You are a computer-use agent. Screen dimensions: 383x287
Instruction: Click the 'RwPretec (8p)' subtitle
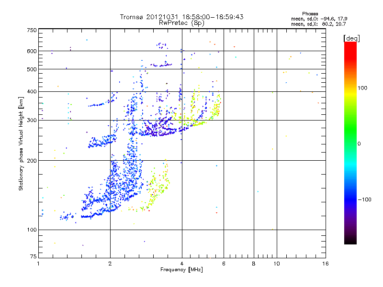pyautogui.click(x=181, y=23)
